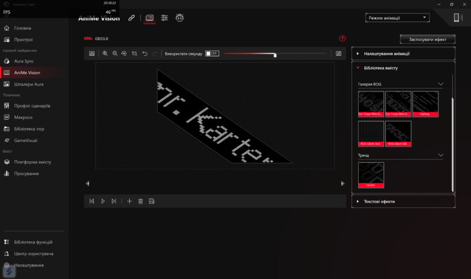The height and width of the screenshot is (279, 471).
Task: Select the ROG Glitch Still thumbnail
Action: pos(398,134)
